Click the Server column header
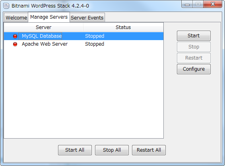The width and height of the screenshot is (225, 166). pos(44,27)
